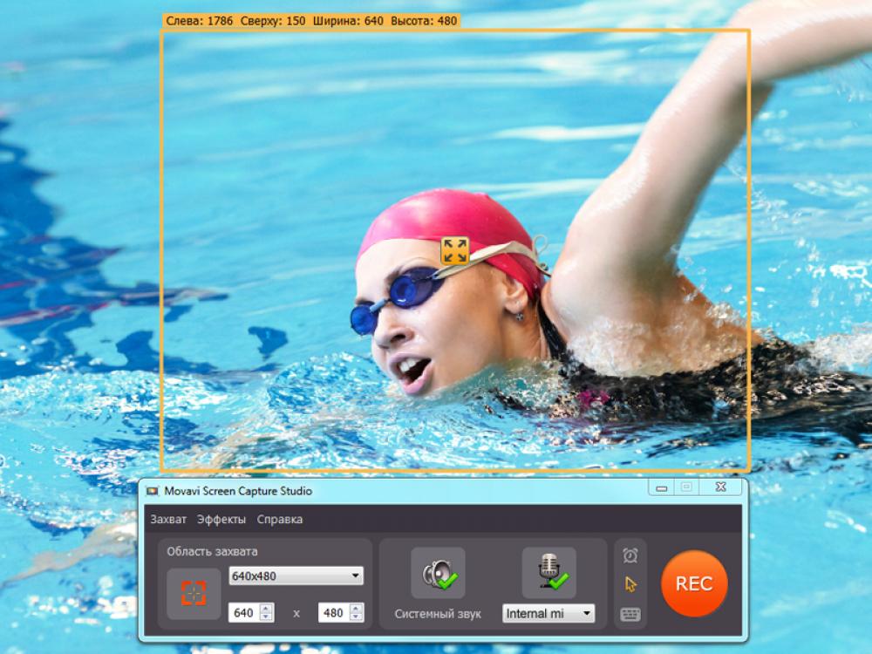Screen dimensions: 872x654
Task: Open the Справка menu
Action: tap(280, 519)
